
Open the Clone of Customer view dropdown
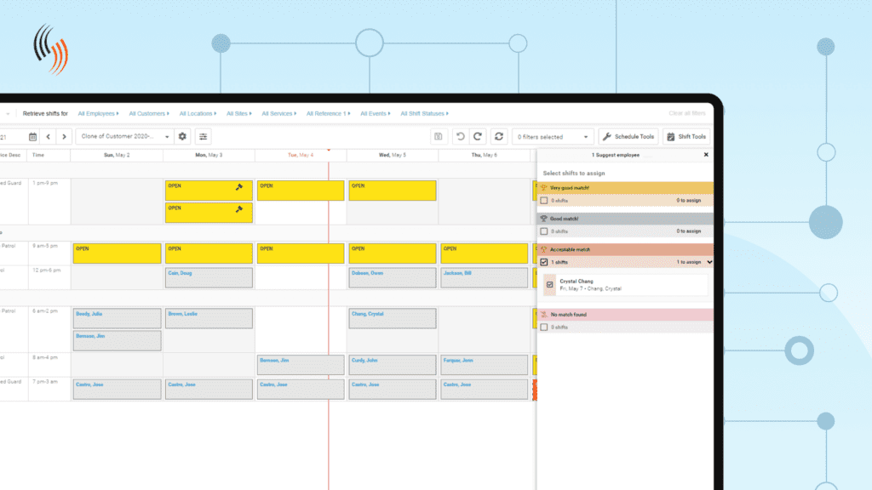(124, 137)
